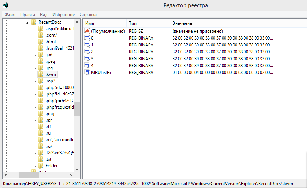Click the folder icon next to .rtf
Image resolution: width=307 pixels, height=188 pixels.
coord(40,127)
